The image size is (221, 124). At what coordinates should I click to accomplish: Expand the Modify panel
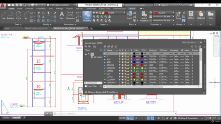coord(47,24)
